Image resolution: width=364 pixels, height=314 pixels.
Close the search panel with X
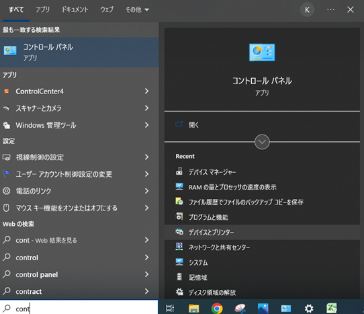351,9
